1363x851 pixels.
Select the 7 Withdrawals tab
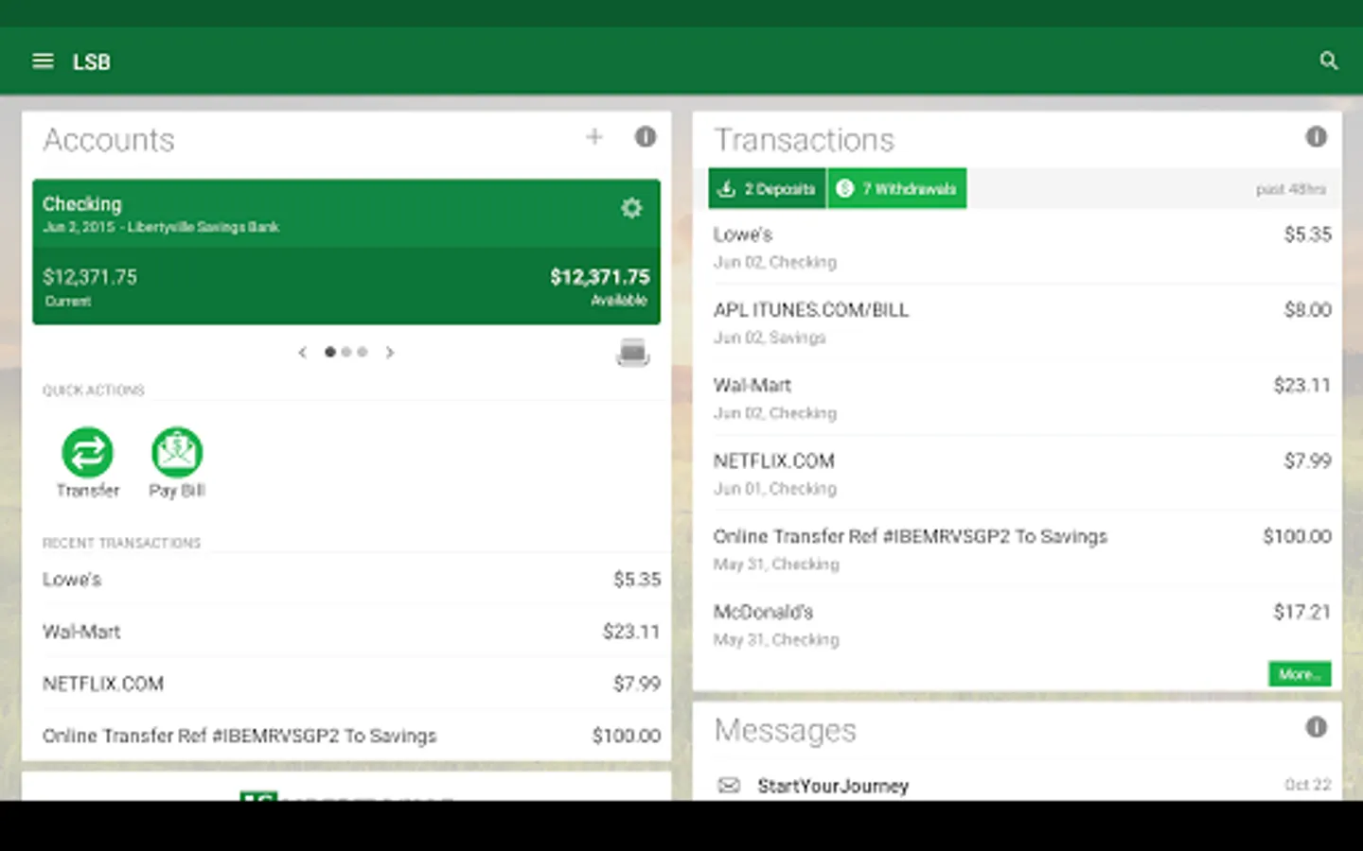click(x=897, y=189)
